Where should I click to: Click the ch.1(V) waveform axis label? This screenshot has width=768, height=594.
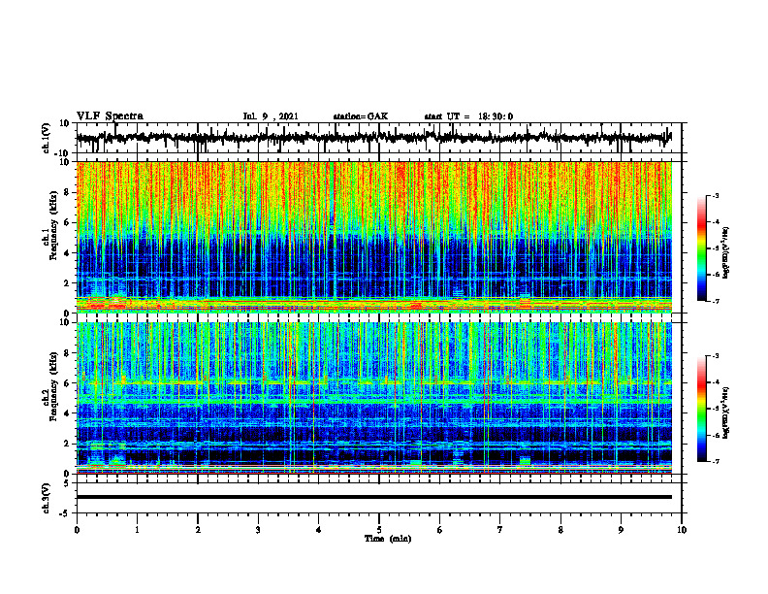coord(47,138)
